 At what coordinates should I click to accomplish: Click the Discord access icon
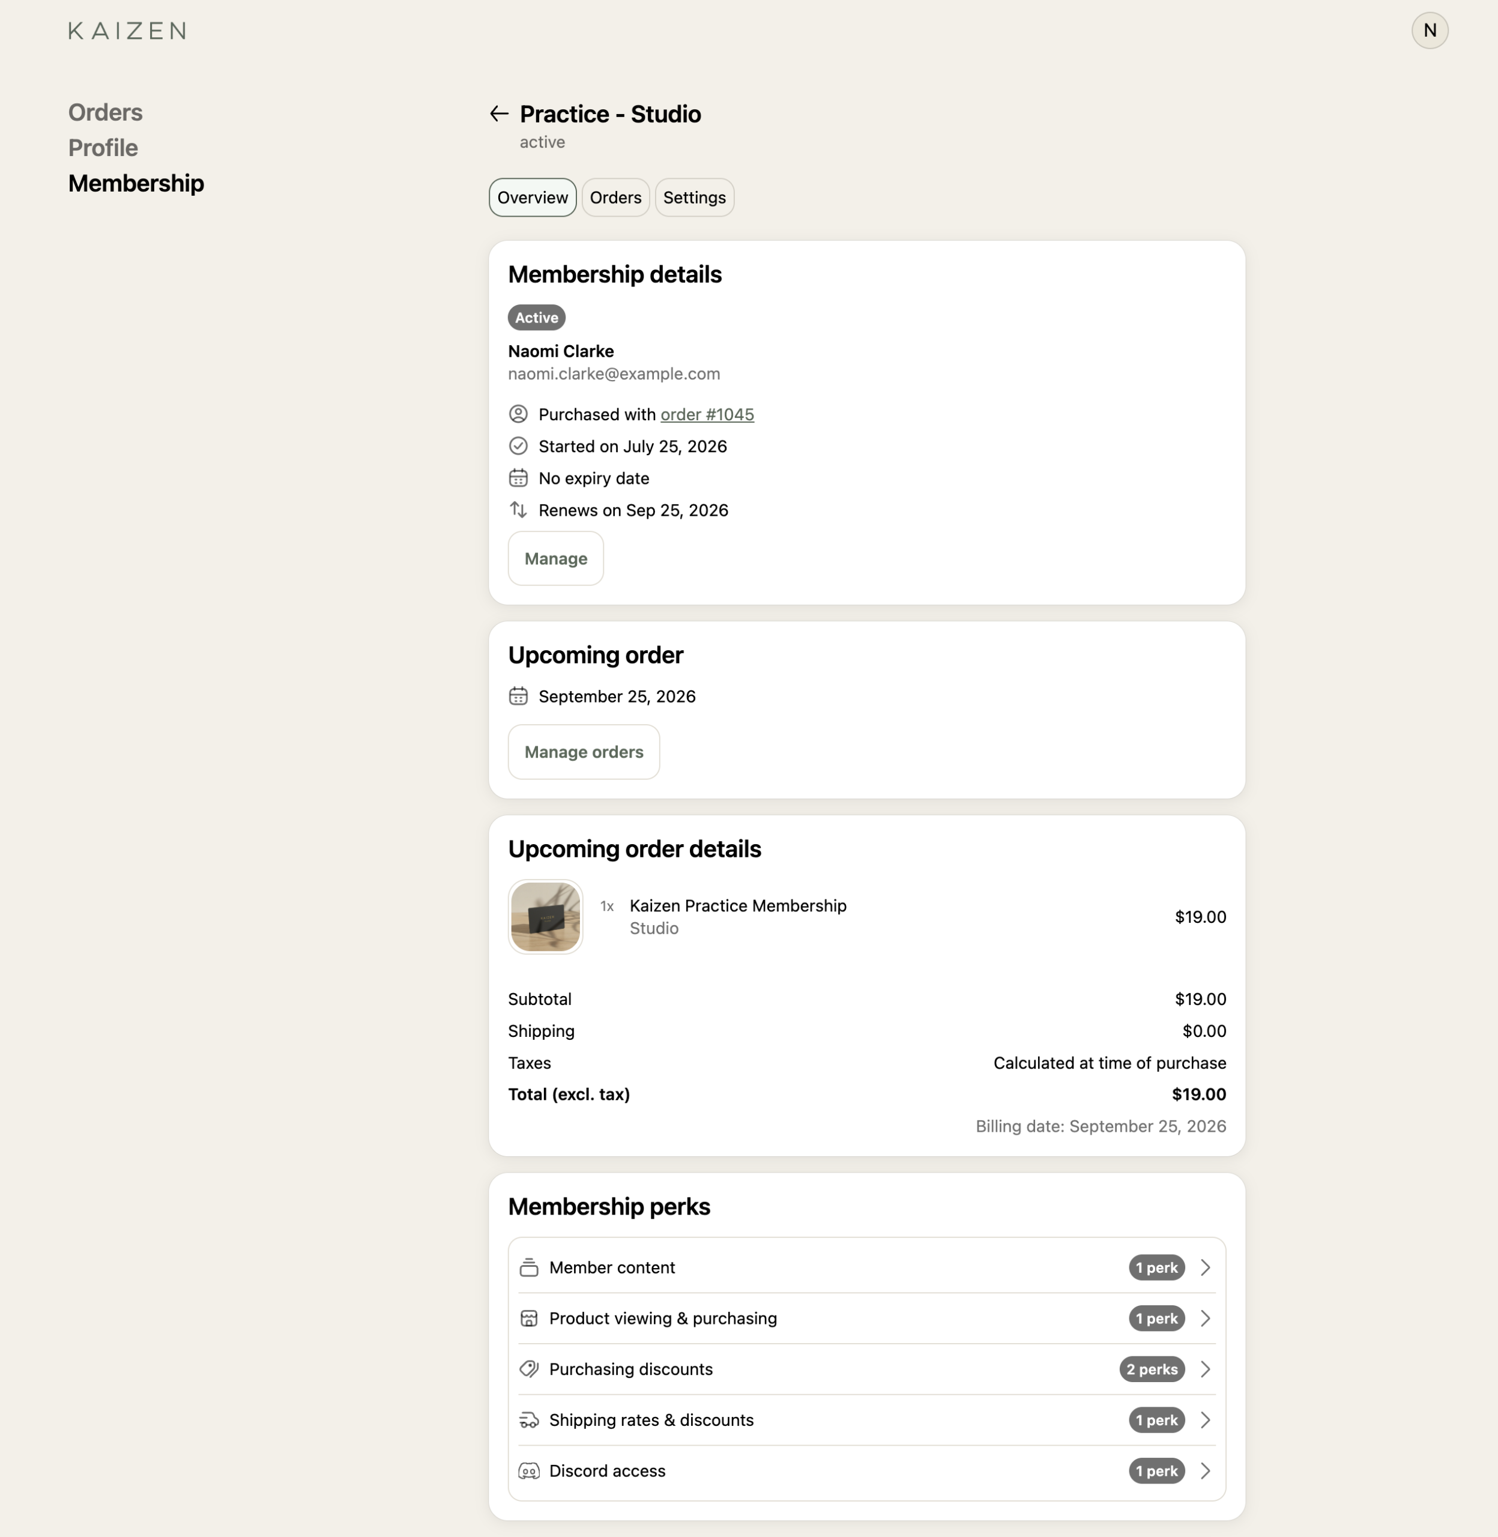point(529,1470)
